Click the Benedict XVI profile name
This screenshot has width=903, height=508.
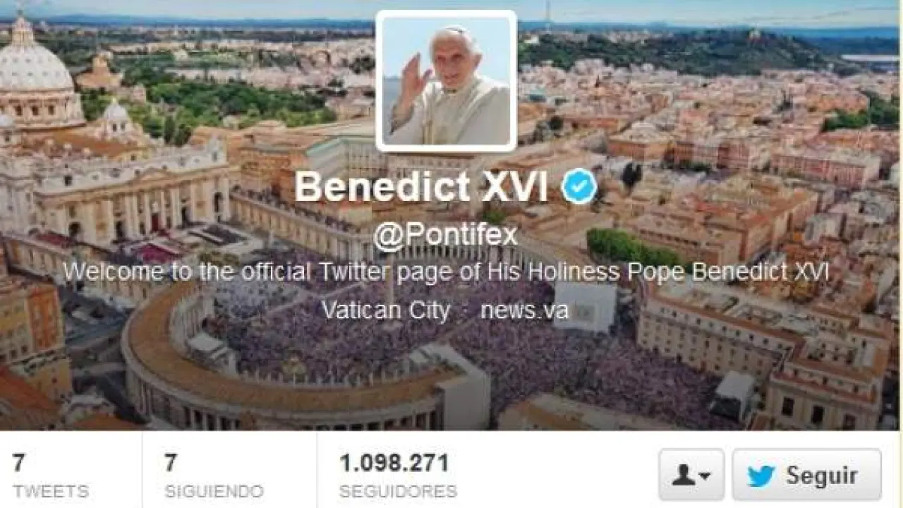tap(421, 188)
